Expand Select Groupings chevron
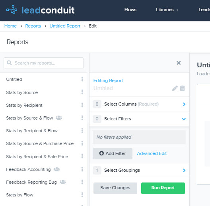Image resolution: width=210 pixels, height=206 pixels. click(184, 170)
